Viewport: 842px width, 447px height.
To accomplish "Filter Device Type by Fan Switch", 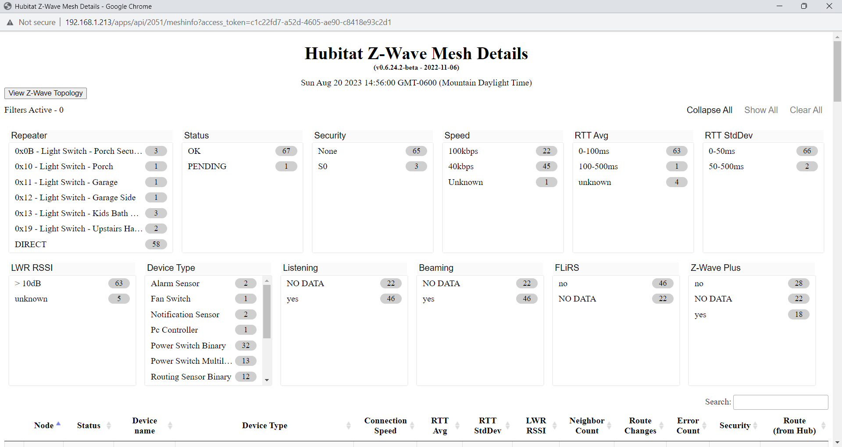I will (x=203, y=299).
